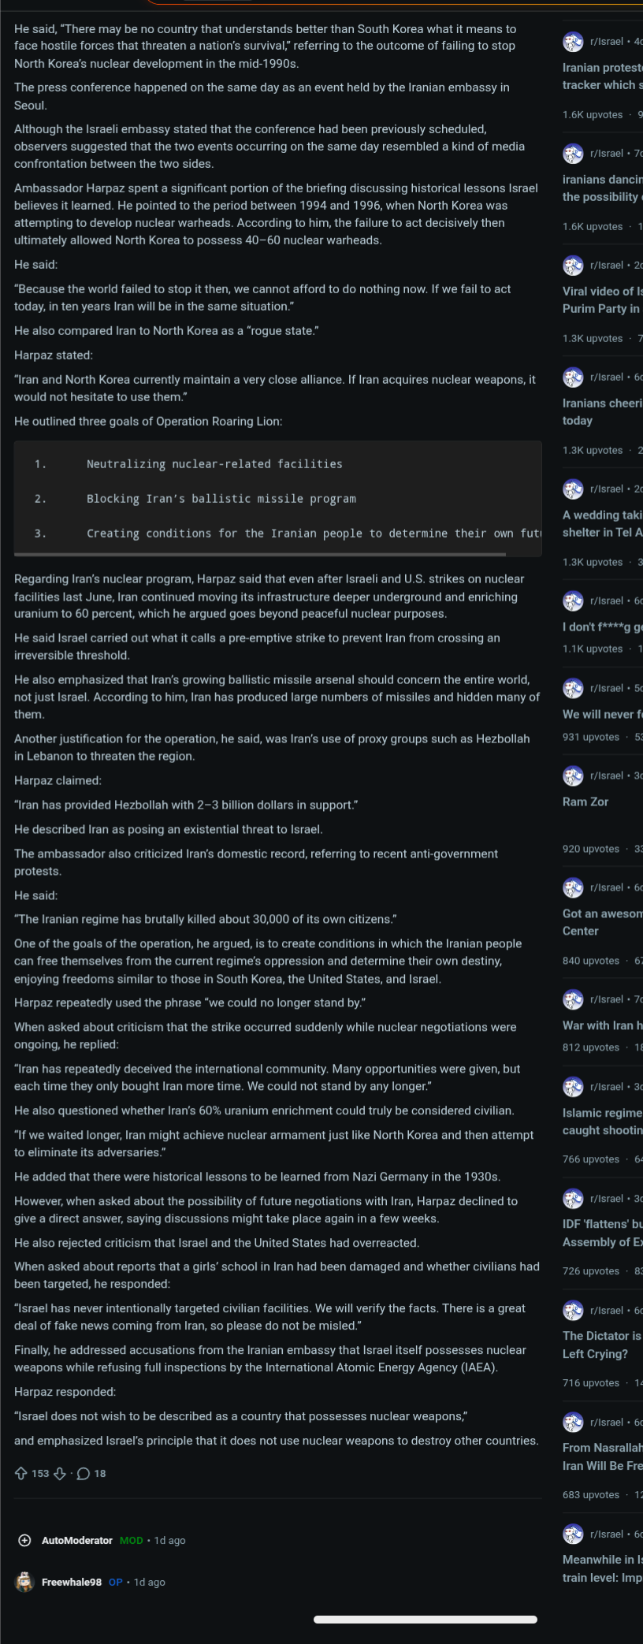This screenshot has width=643, height=1644.
Task: Open "iranians dancing" related post
Action: (601, 188)
